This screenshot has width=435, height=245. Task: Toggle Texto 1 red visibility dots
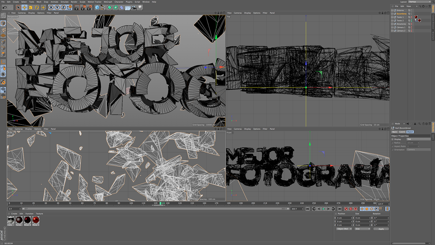[411, 17]
